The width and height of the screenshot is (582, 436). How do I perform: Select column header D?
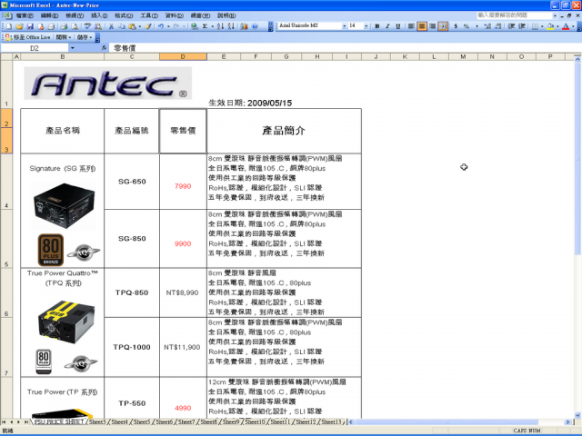point(183,56)
